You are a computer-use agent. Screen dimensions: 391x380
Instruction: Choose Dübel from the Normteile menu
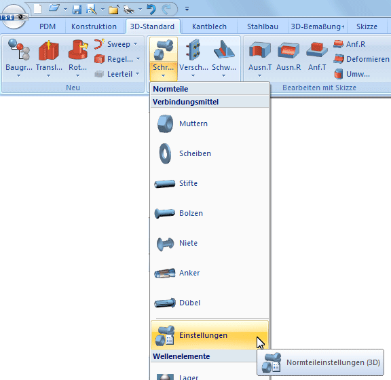[210, 303]
